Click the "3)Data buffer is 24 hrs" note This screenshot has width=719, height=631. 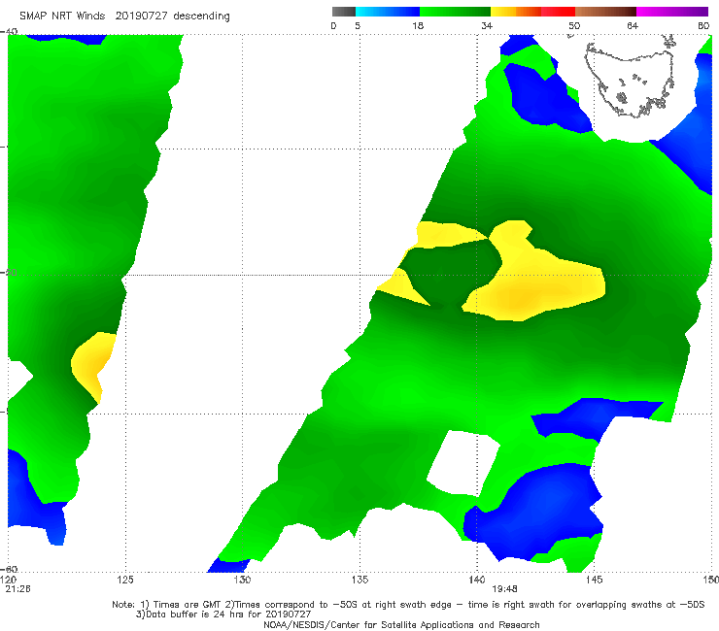223,614
